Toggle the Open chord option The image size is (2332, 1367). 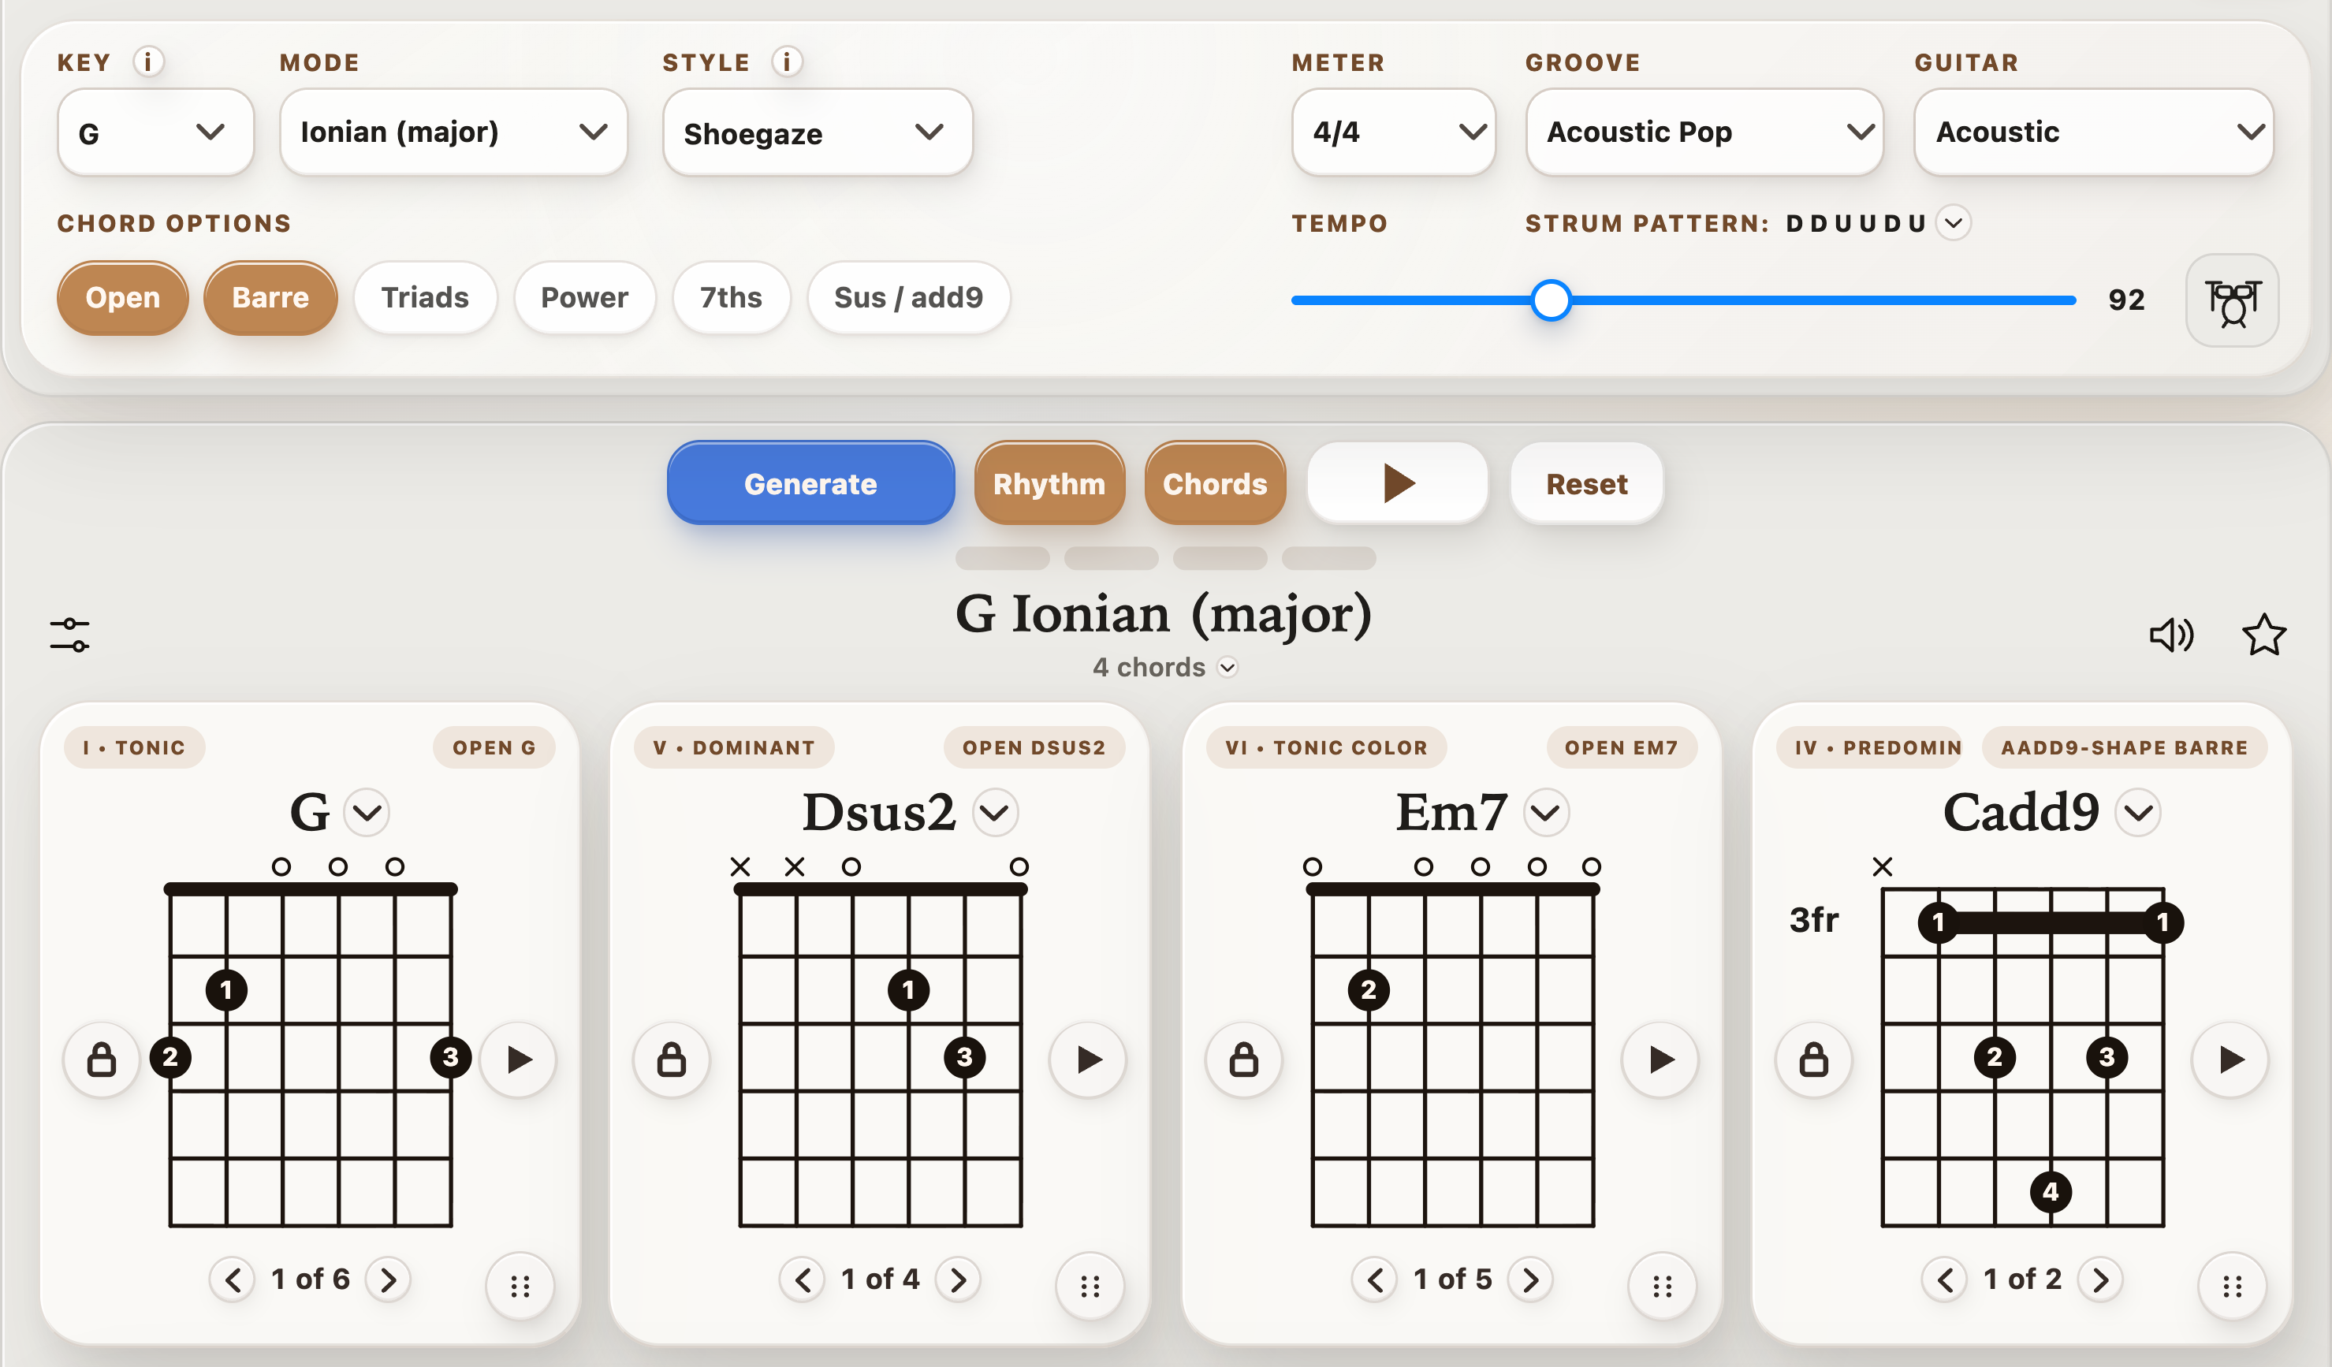[x=123, y=298]
